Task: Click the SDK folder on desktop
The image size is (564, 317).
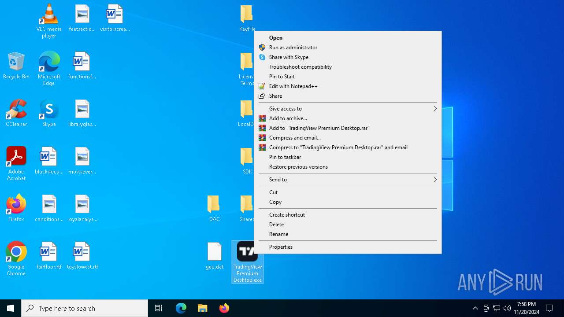Action: [247, 161]
